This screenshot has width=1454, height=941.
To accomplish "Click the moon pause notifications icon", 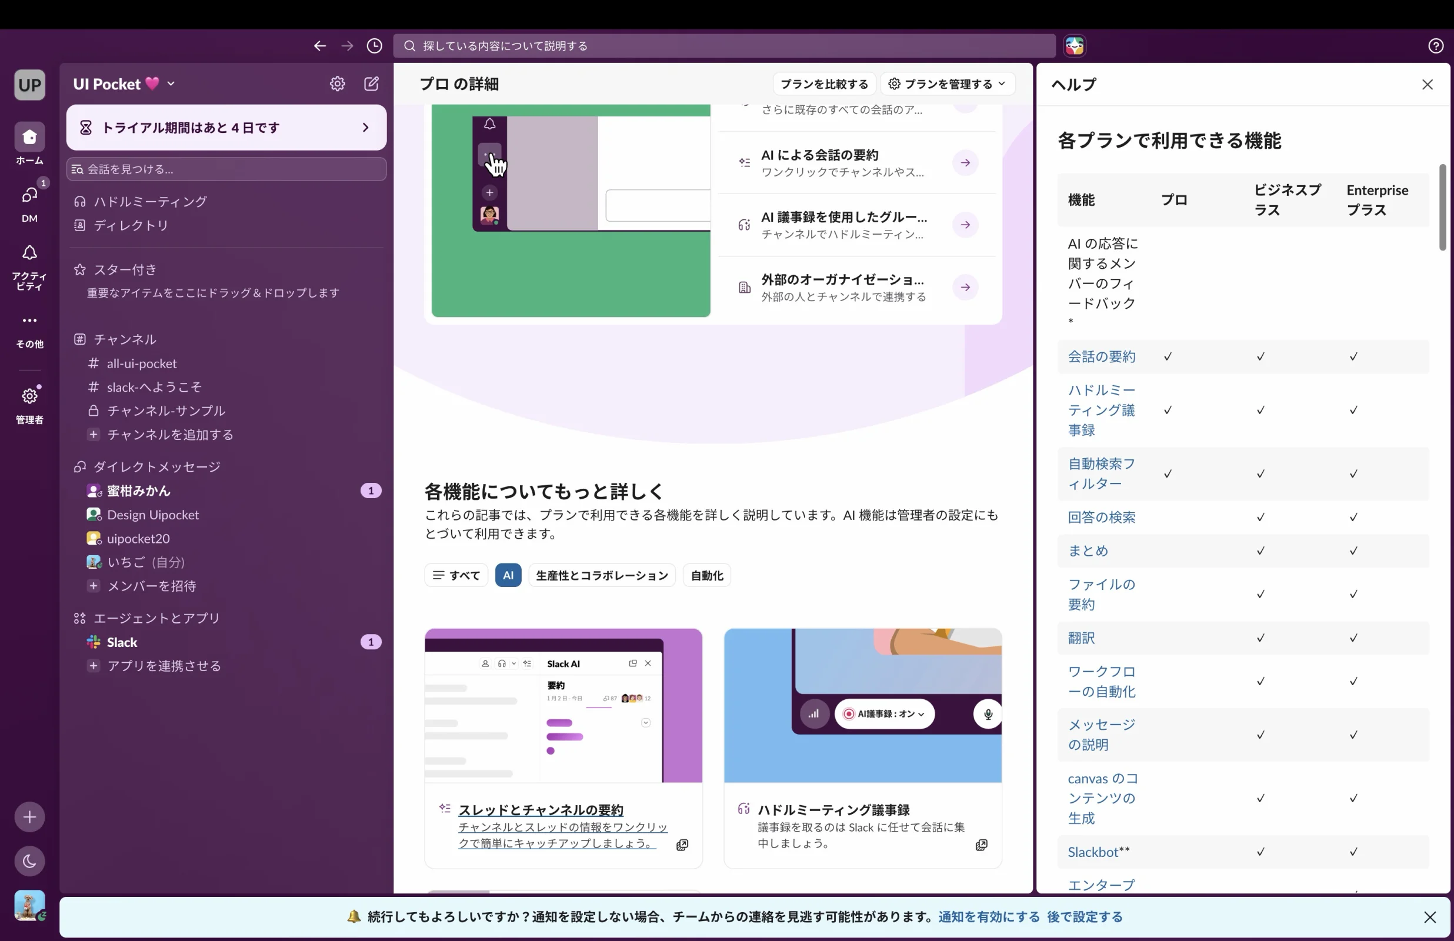I will [29, 861].
